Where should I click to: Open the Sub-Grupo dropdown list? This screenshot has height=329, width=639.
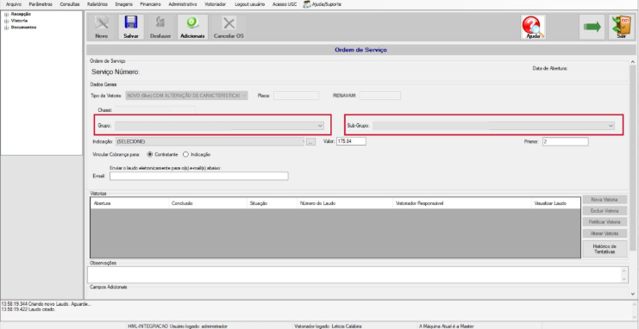(493, 127)
